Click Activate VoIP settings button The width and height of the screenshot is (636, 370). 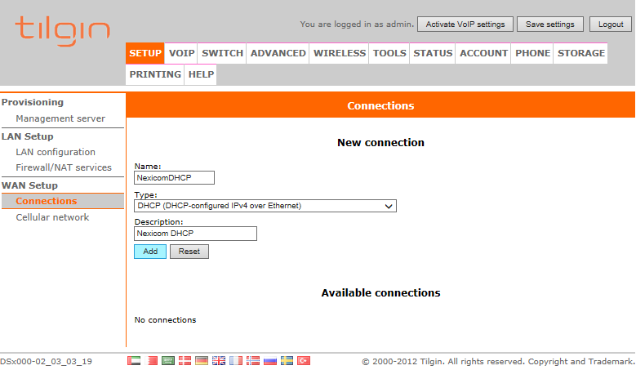465,25
